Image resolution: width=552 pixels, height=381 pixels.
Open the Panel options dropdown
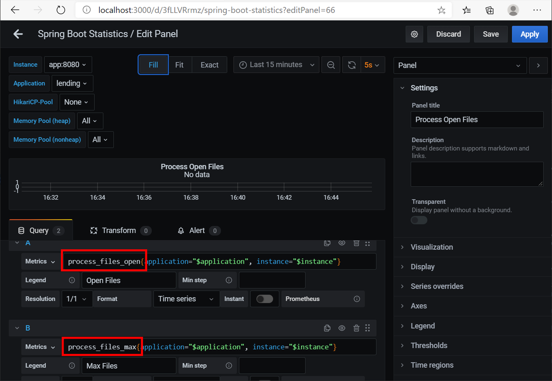[460, 65]
